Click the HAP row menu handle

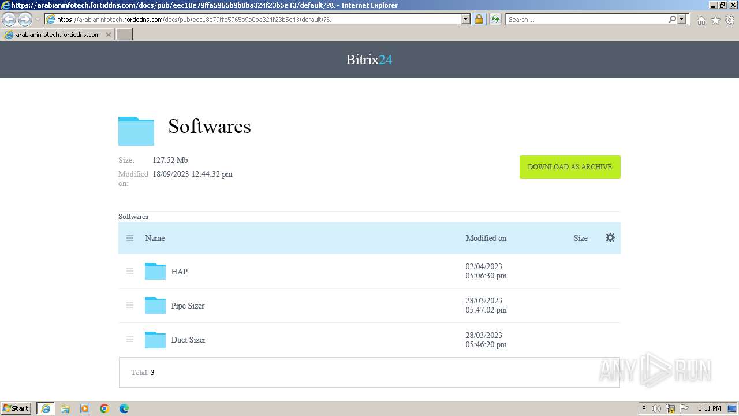[x=130, y=271]
